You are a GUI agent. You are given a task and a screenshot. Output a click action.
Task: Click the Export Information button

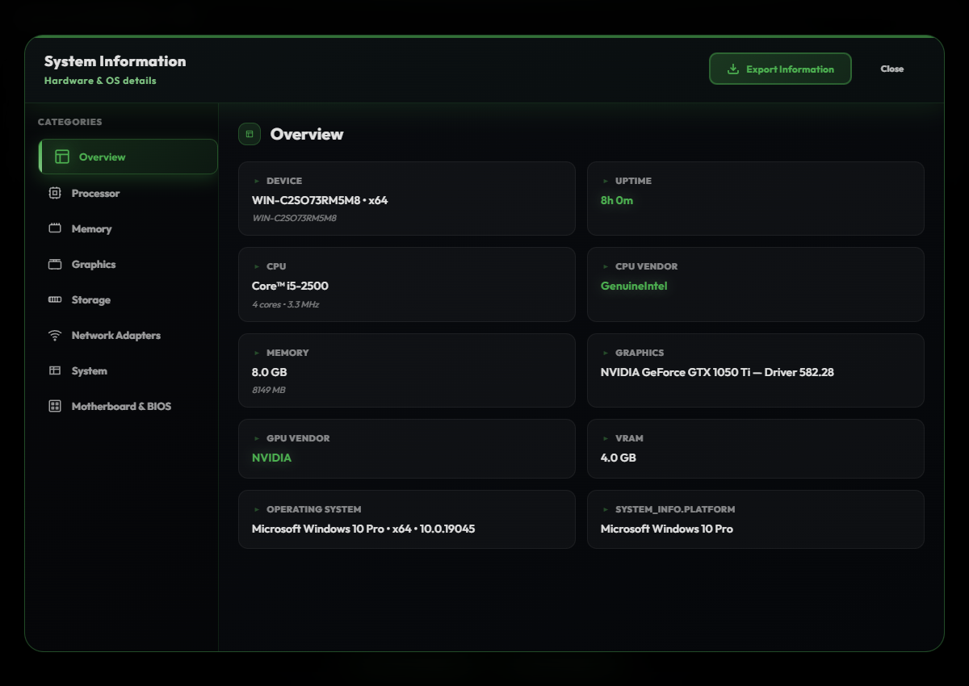tap(780, 69)
